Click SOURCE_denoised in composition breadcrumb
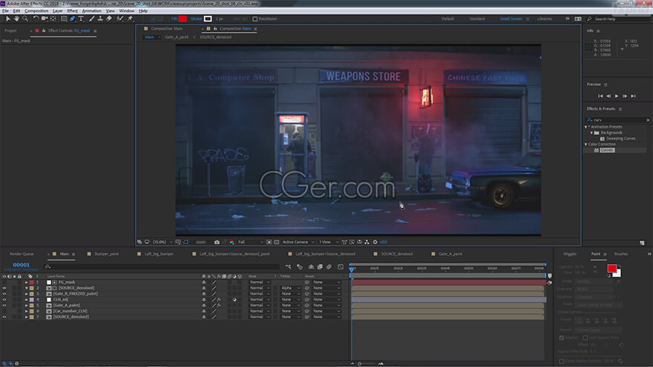The height and width of the screenshot is (367, 653). tap(215, 37)
